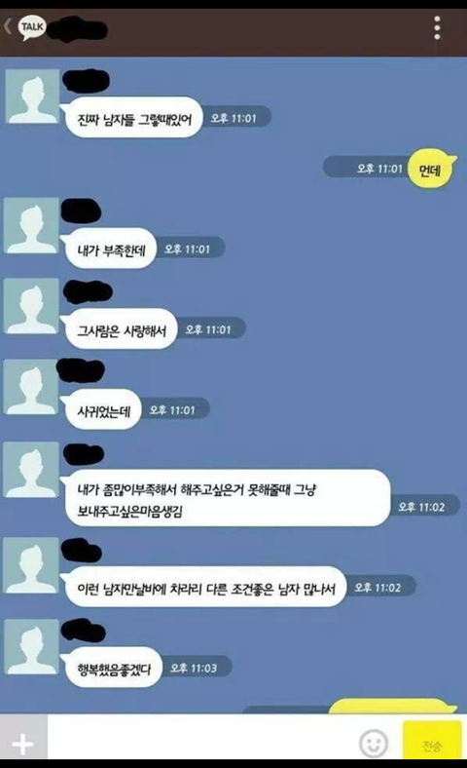Tap profile avatar beside '사귀었는데'
467x768 pixels.
[31, 387]
